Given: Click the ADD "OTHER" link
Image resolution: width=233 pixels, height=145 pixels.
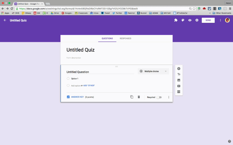Looking at the screenshot, I should click(89, 85).
